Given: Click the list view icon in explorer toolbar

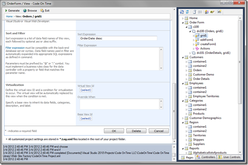Looking at the screenshot, I should coord(200,12).
